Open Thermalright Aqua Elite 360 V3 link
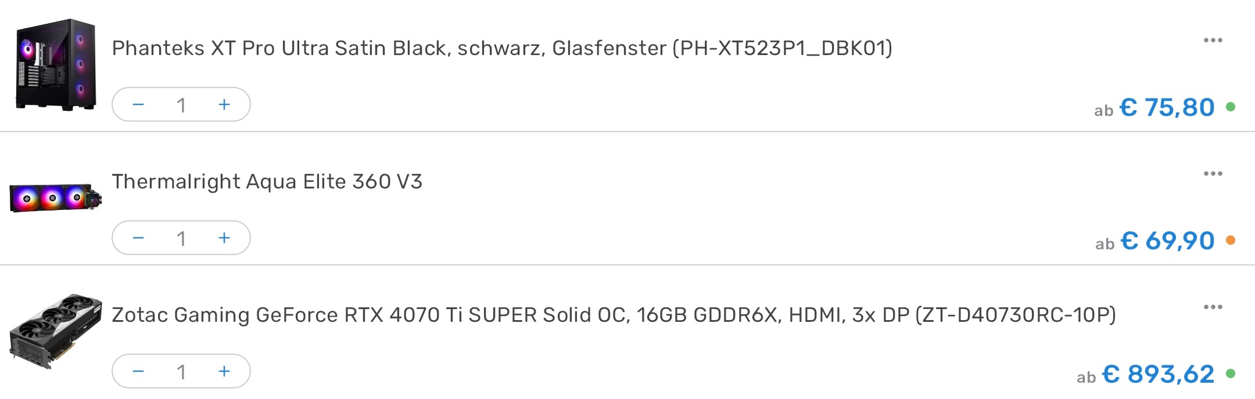The height and width of the screenshot is (399, 1255). tap(267, 182)
